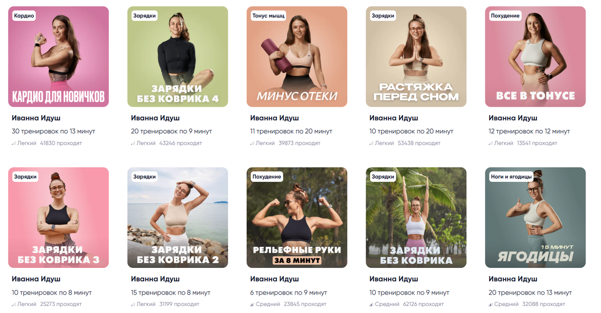Click the difficulty icon next to 41830 проходят

tap(14, 143)
